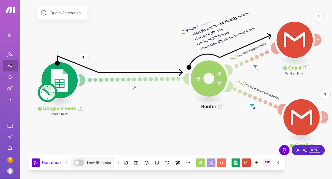Open operation bubble 3 above bottom Gmail

325,95
